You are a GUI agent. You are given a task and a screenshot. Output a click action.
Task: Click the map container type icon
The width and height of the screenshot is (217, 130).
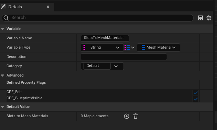click(x=127, y=48)
